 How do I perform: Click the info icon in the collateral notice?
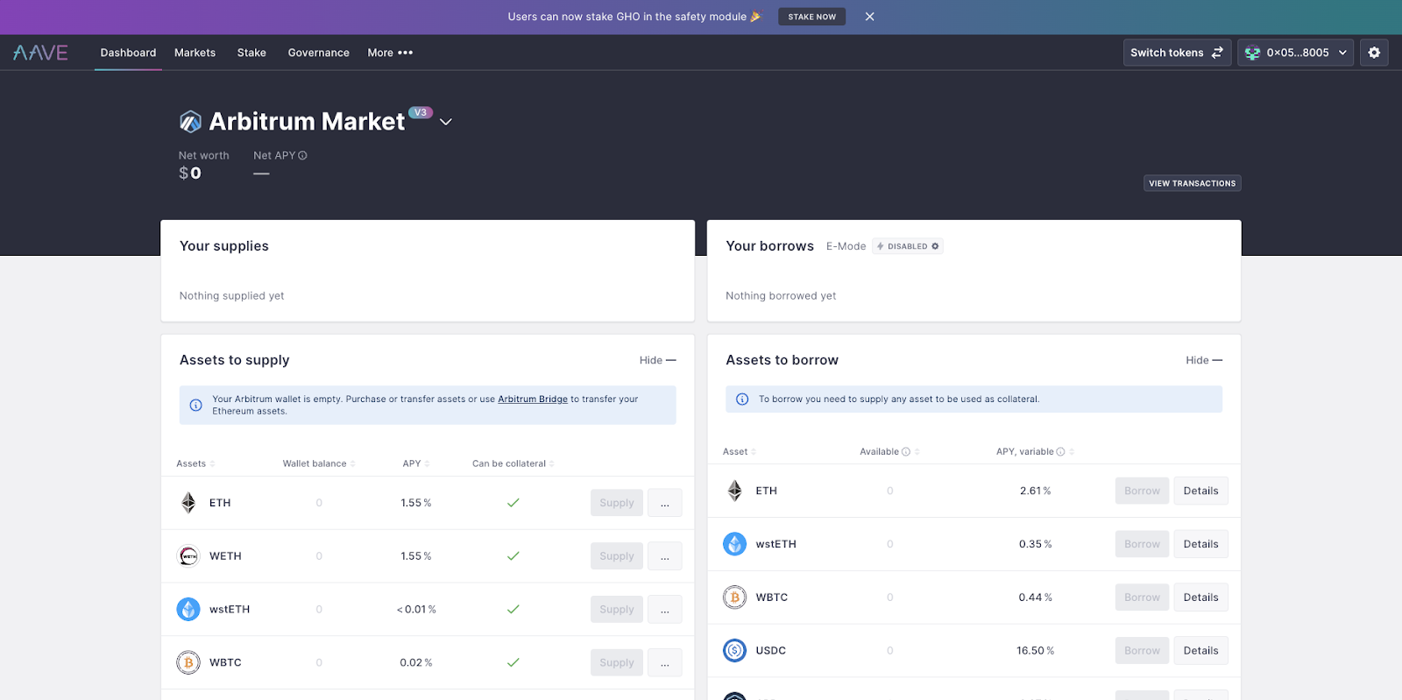point(742,399)
